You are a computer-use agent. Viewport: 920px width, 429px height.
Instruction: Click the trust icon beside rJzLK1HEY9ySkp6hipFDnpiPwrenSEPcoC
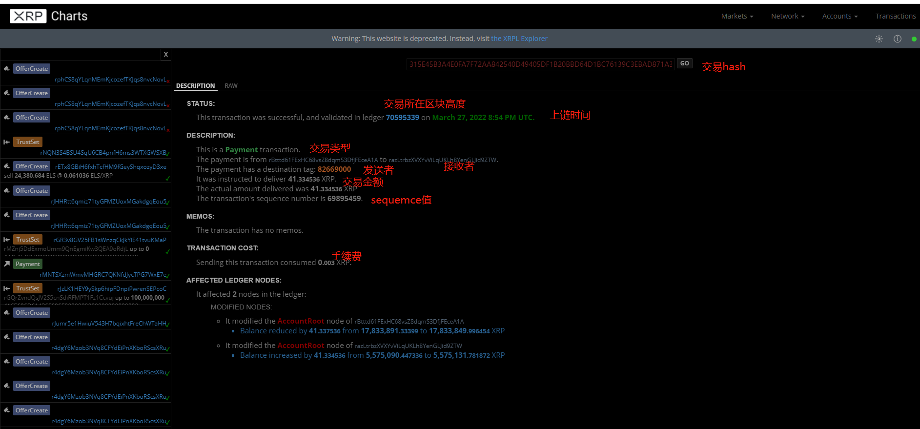pyautogui.click(x=7, y=288)
